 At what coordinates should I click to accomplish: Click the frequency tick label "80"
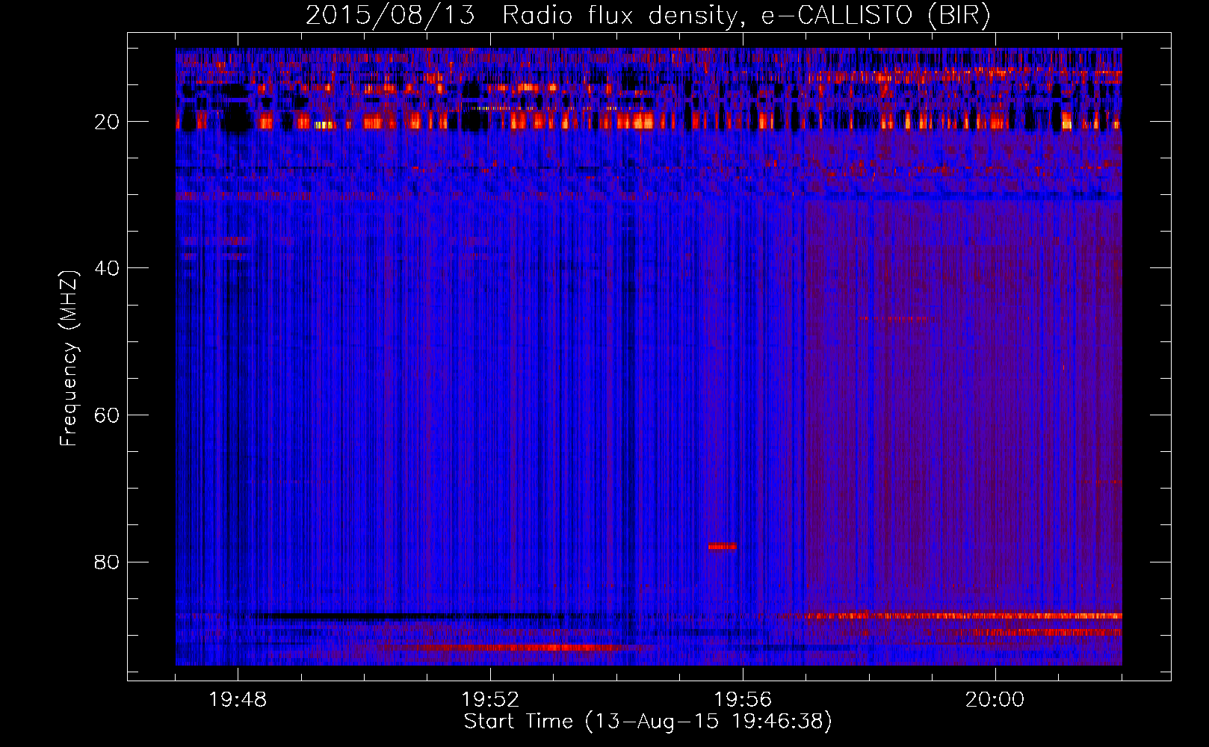(107, 562)
